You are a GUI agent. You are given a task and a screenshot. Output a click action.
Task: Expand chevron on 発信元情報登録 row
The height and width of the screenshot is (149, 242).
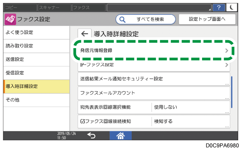click(227, 51)
